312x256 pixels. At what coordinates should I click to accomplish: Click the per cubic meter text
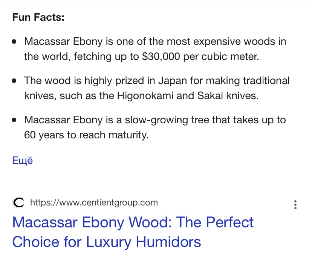tap(221, 57)
